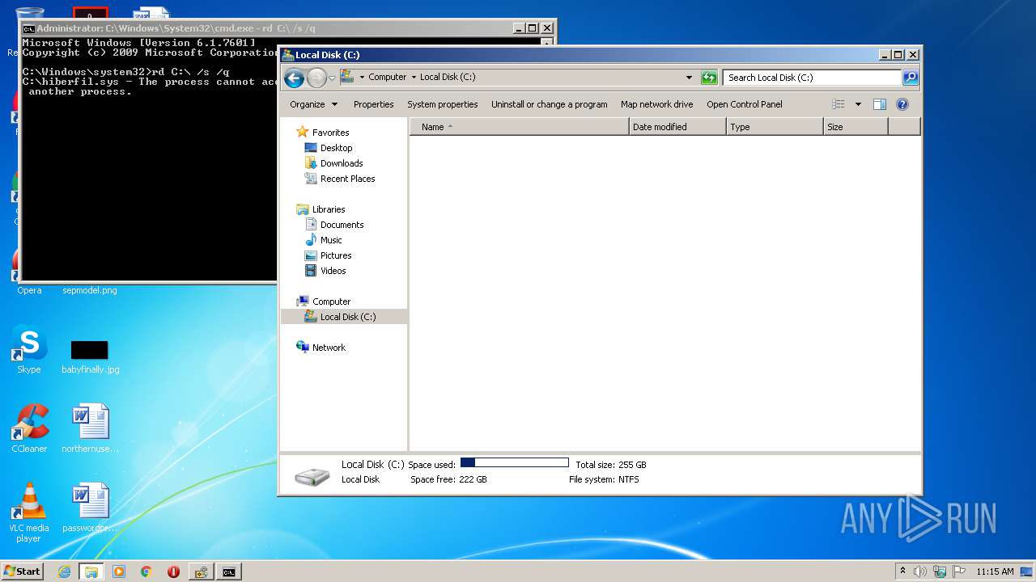Show hidden tray icons arrow
Viewport: 1036px width, 582px height.
tap(902, 571)
